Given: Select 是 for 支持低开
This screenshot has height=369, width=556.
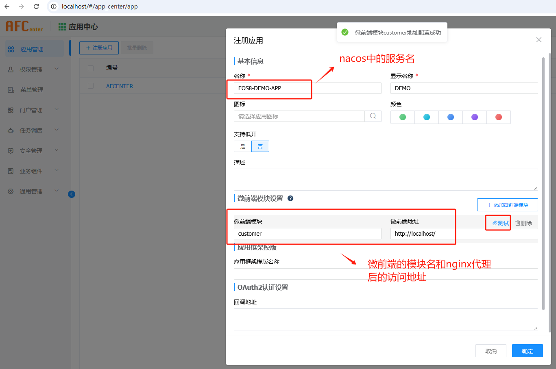Looking at the screenshot, I should [243, 146].
